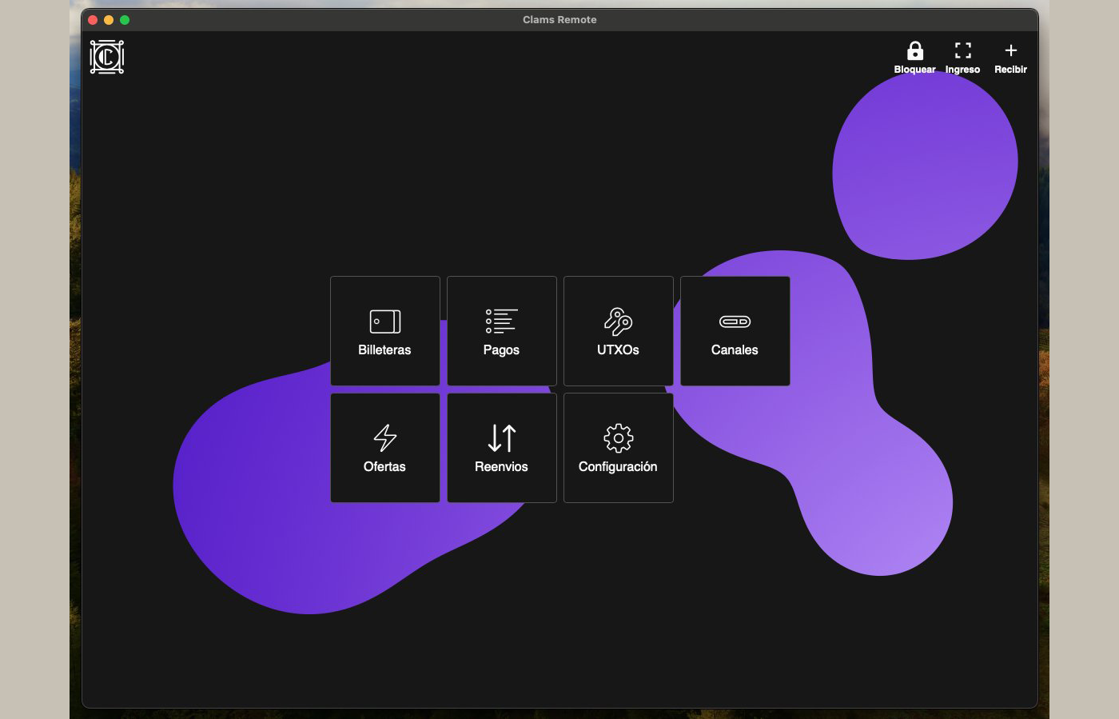
Task: Open the Billeteras wallet tile
Action: [384, 331]
